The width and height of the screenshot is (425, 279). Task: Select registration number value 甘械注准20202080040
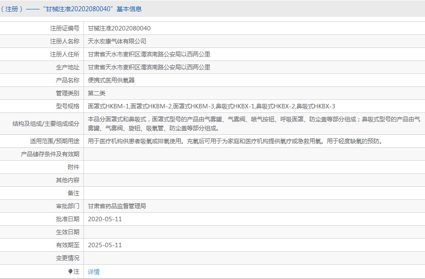tap(119, 28)
